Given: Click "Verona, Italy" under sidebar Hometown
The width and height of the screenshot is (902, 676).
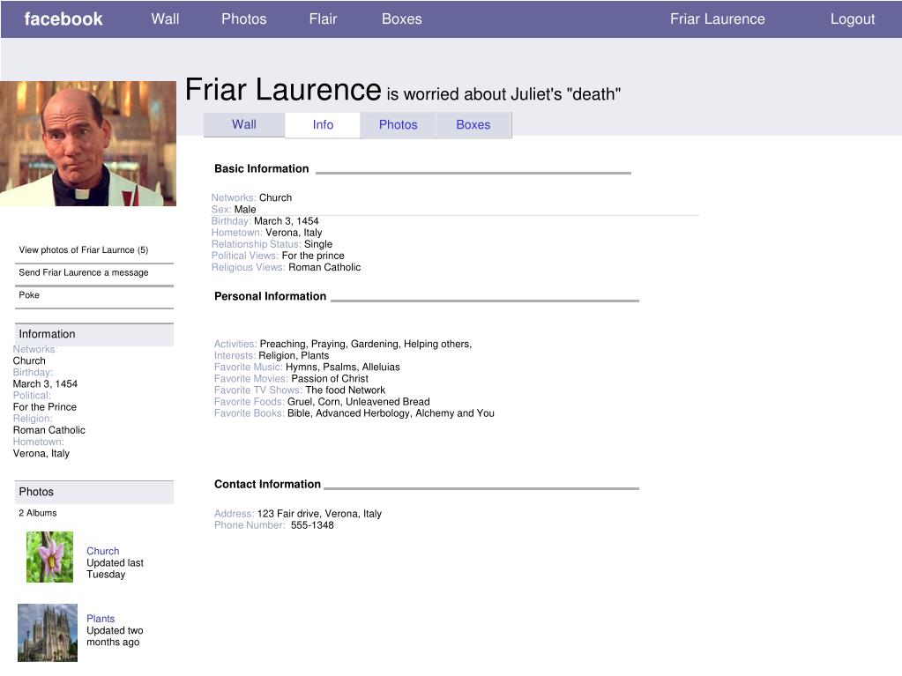Looking at the screenshot, I should pyautogui.click(x=41, y=453).
